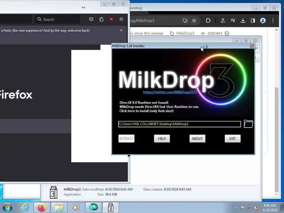The image size is (284, 213).
Task: Click the muted volume tray icon
Action: click(x=256, y=208)
